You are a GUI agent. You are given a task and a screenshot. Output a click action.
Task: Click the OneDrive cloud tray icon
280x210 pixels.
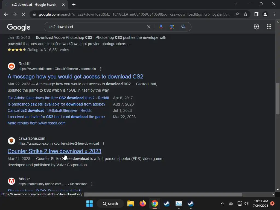[x=231, y=203]
